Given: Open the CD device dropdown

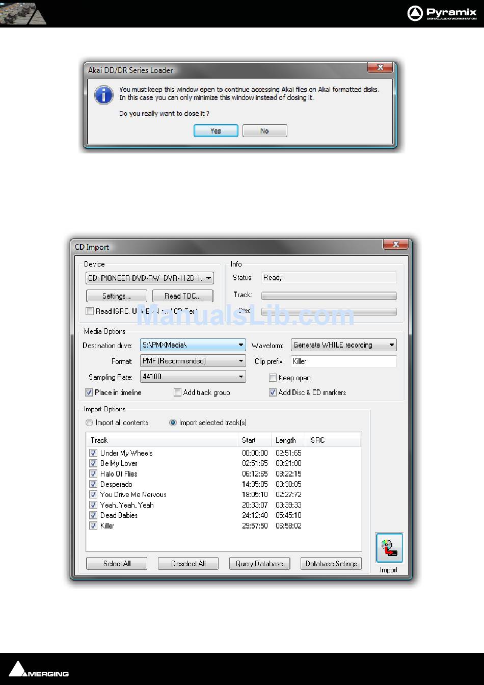Looking at the screenshot, I should 150,278.
